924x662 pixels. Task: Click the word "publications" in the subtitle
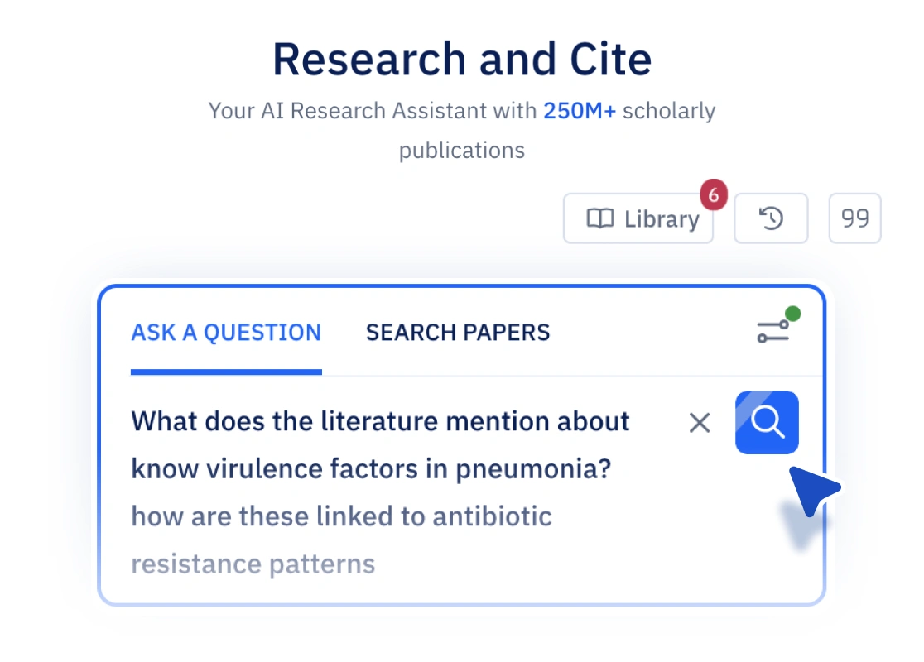click(x=462, y=151)
